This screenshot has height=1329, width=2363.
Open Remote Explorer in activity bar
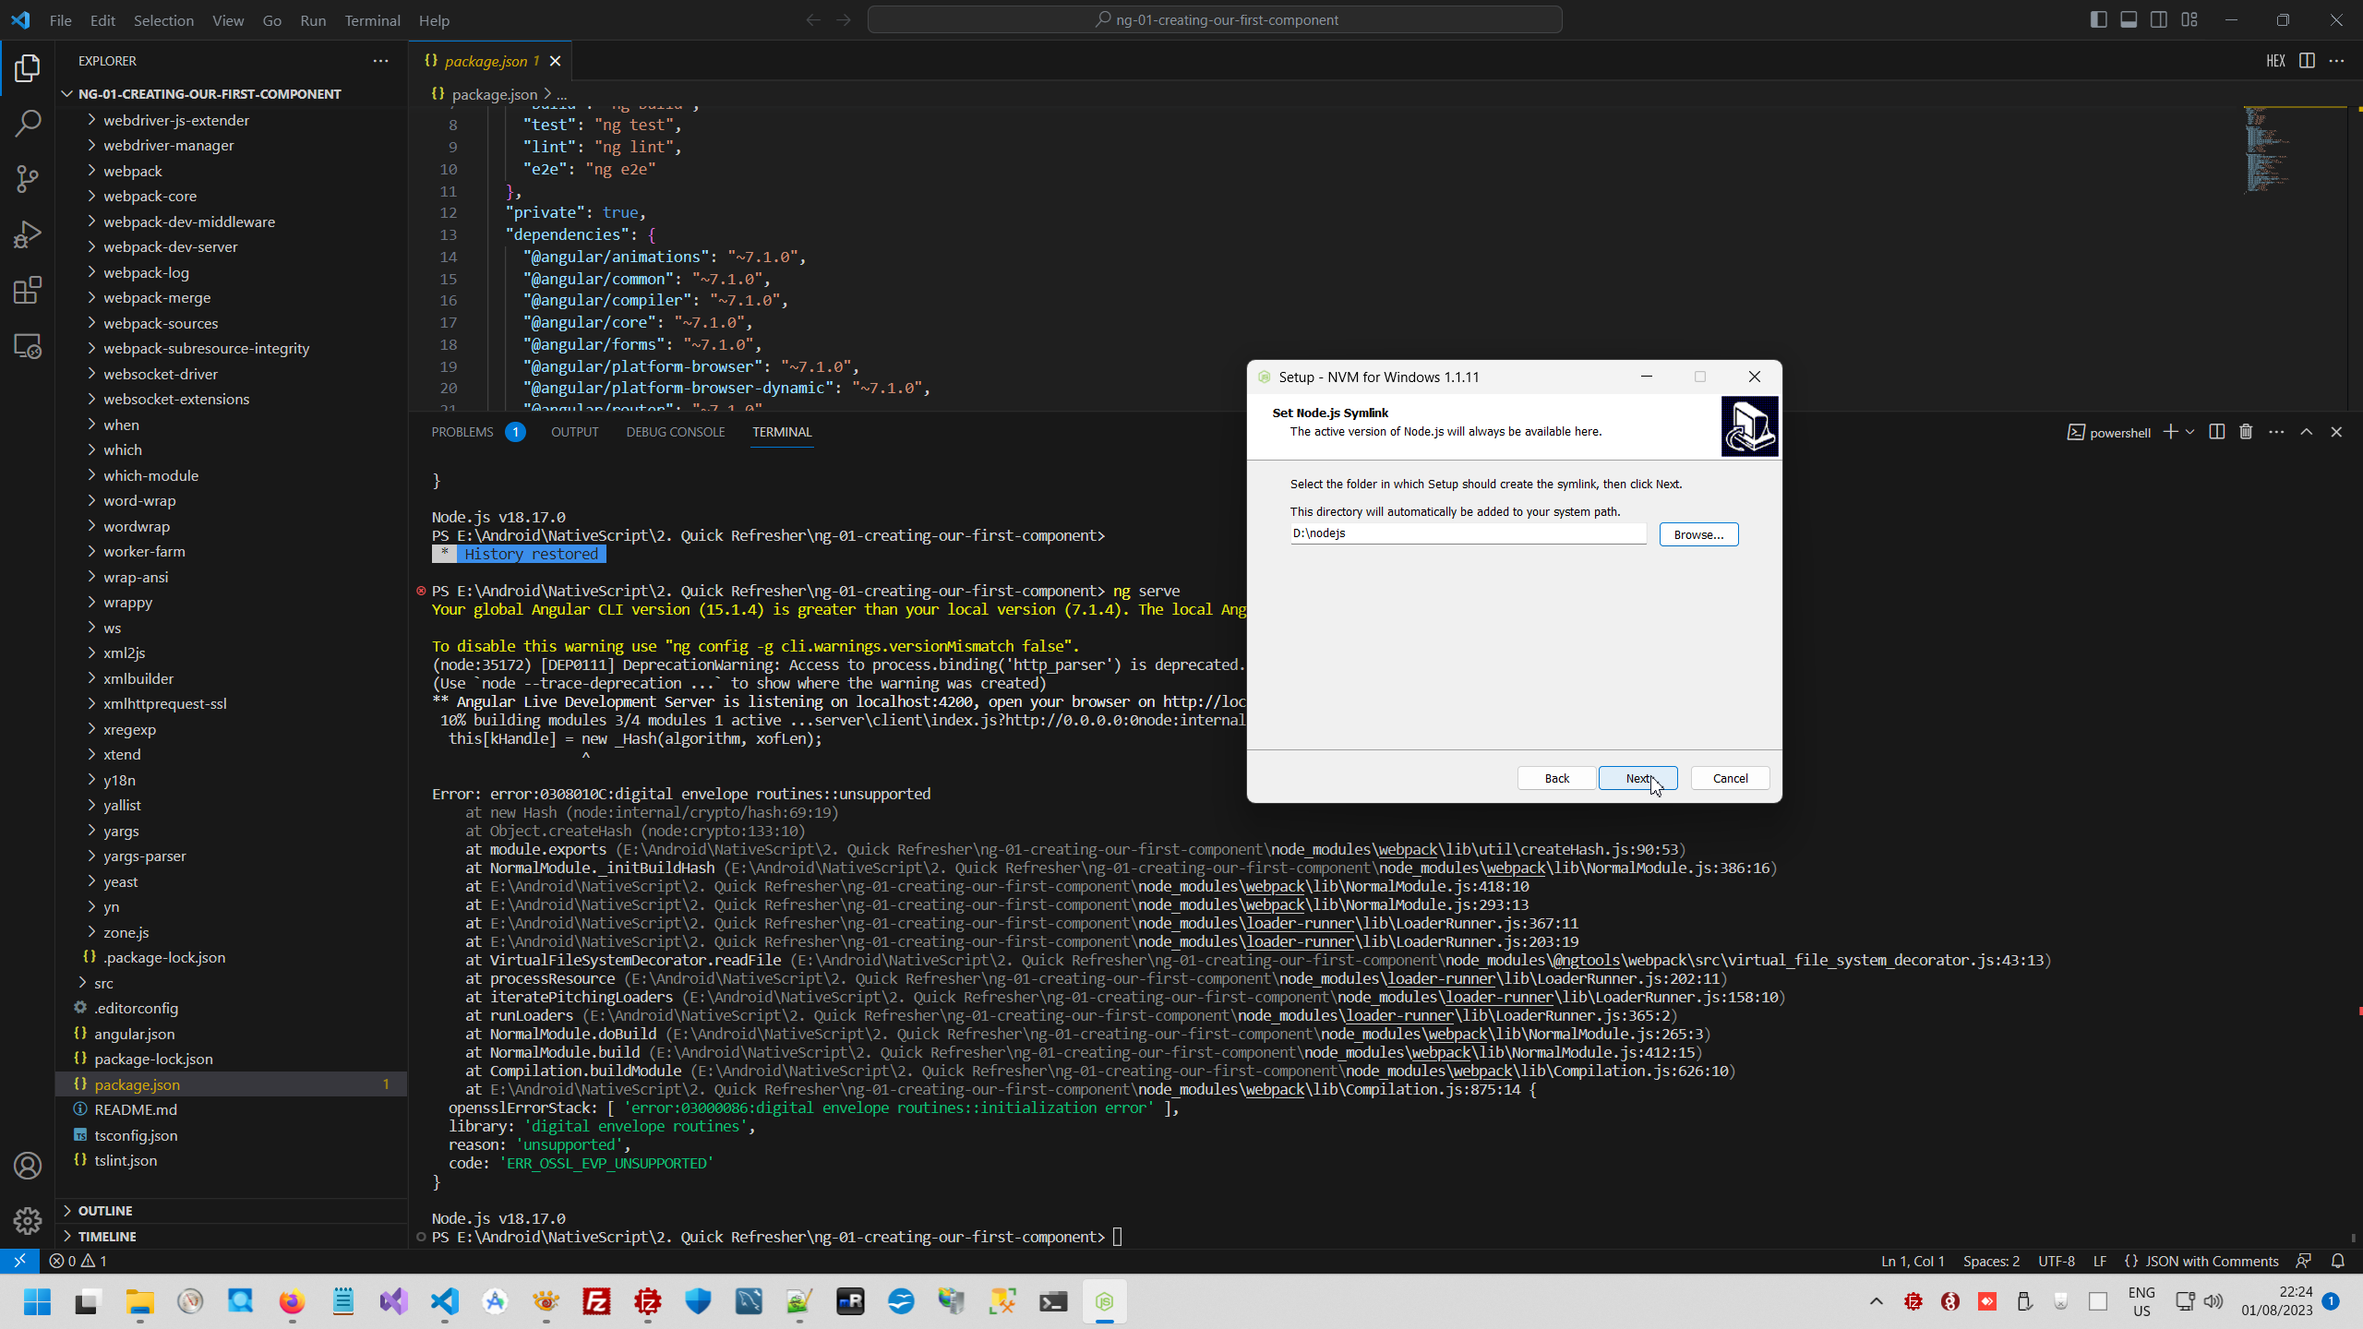(28, 347)
